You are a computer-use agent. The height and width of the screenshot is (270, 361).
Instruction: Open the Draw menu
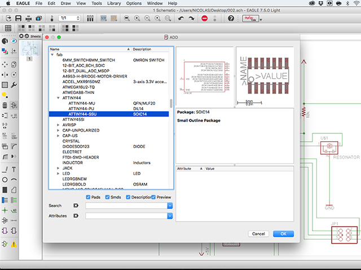tap(65, 3)
